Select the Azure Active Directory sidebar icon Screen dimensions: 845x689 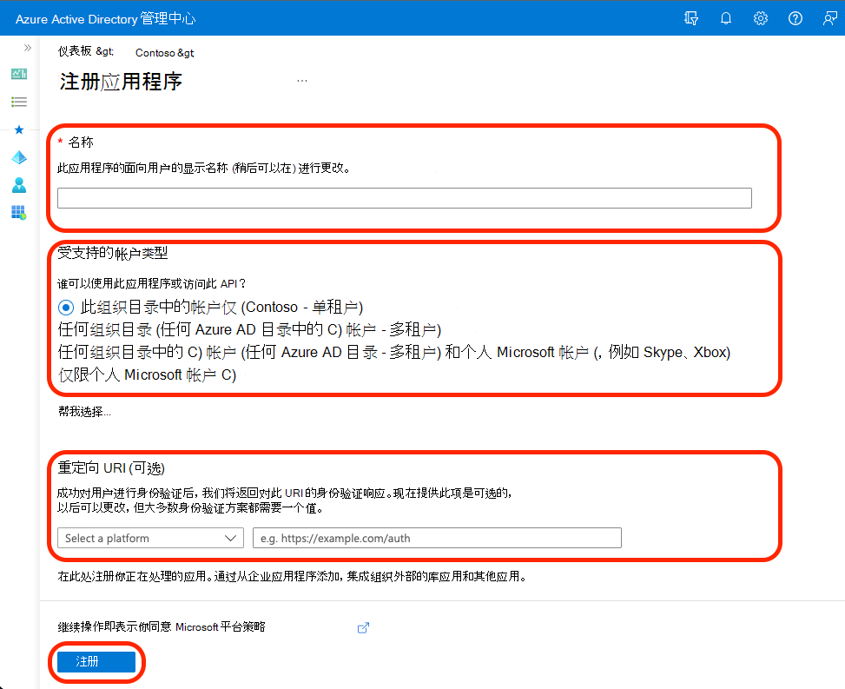[19, 157]
